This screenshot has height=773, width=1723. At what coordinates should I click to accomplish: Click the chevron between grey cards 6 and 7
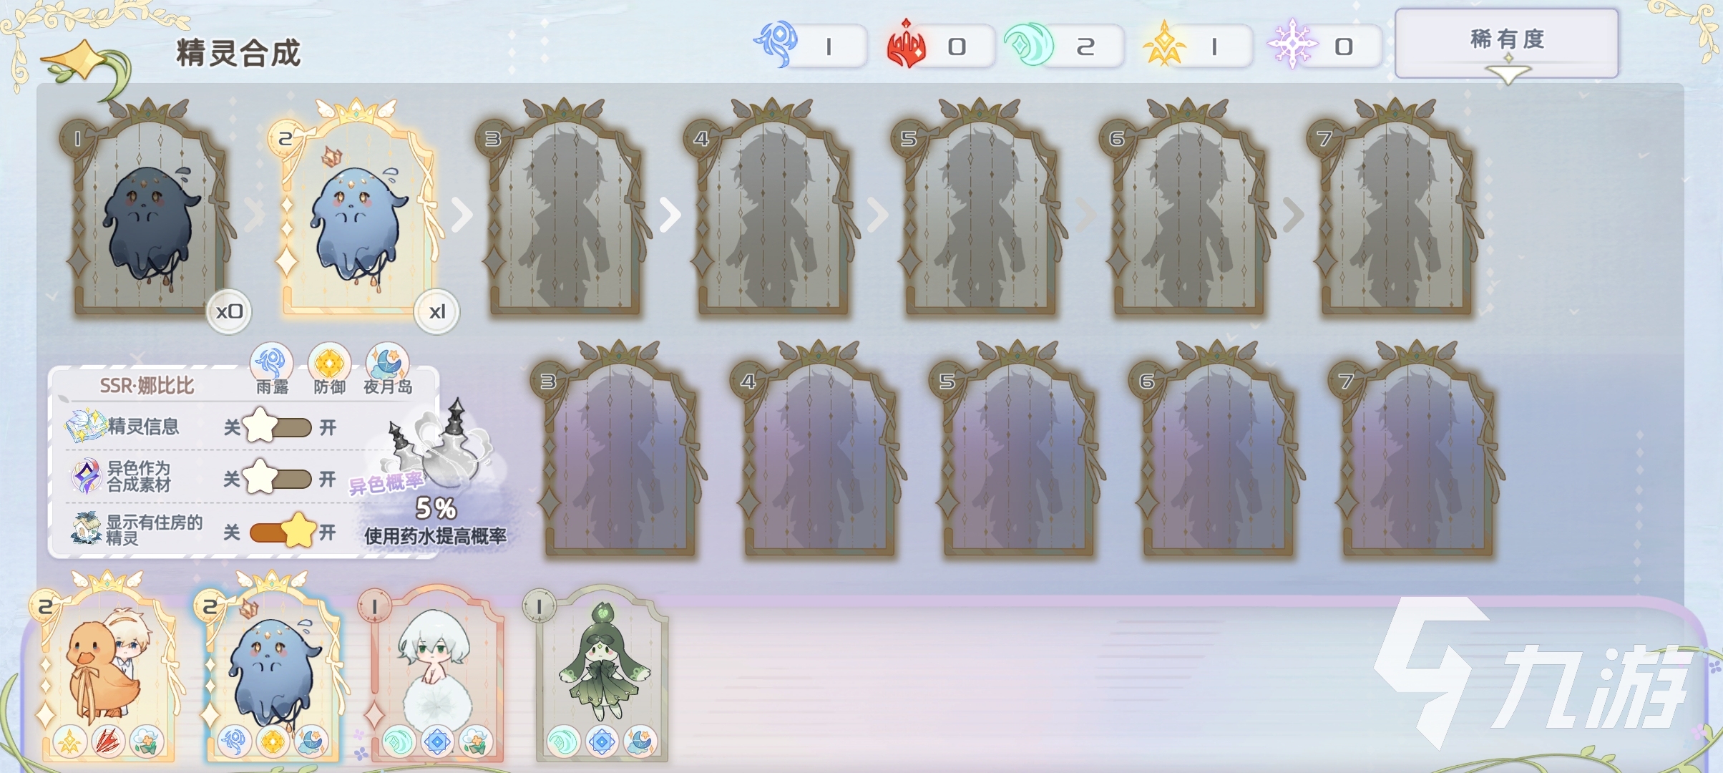tap(1292, 214)
